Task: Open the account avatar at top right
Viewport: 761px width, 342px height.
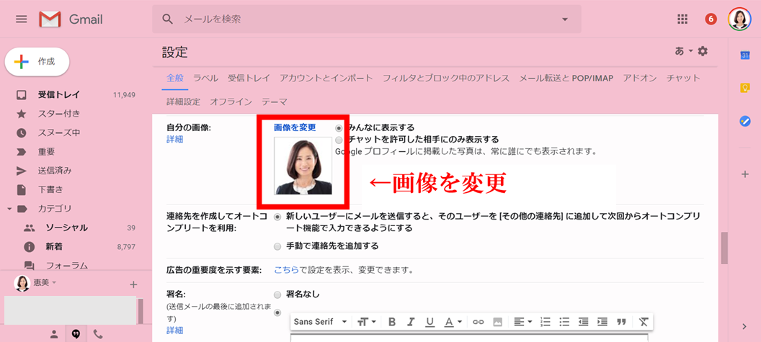Action: point(739,19)
